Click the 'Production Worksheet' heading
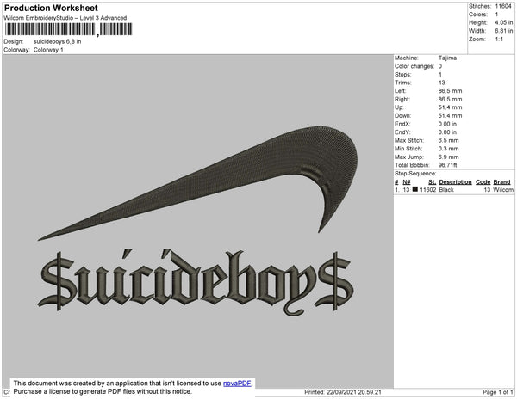The height and width of the screenshot is (399, 517). click(51, 8)
